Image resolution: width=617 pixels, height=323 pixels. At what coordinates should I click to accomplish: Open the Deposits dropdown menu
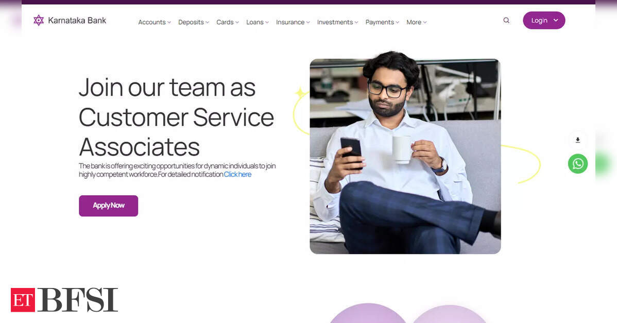(x=194, y=23)
